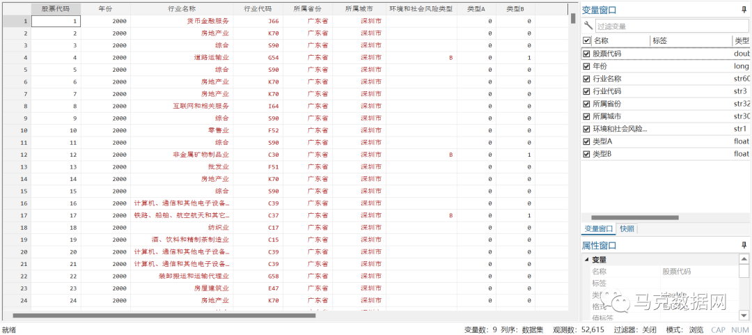The width and height of the screenshot is (752, 335).
Task: Click the 标签 column header in variables list
Action: (x=691, y=41)
